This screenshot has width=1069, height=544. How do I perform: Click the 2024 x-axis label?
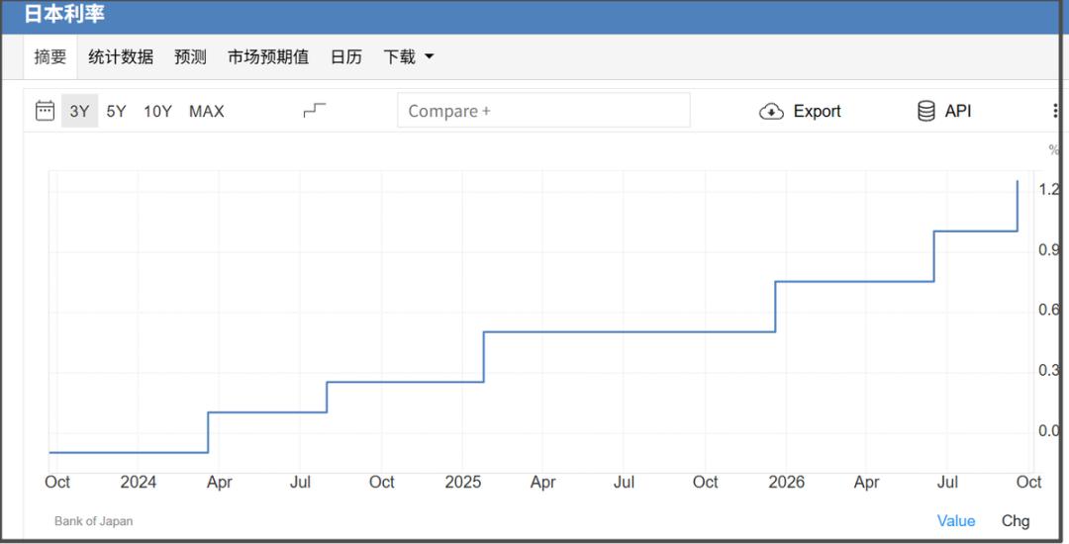click(x=139, y=482)
